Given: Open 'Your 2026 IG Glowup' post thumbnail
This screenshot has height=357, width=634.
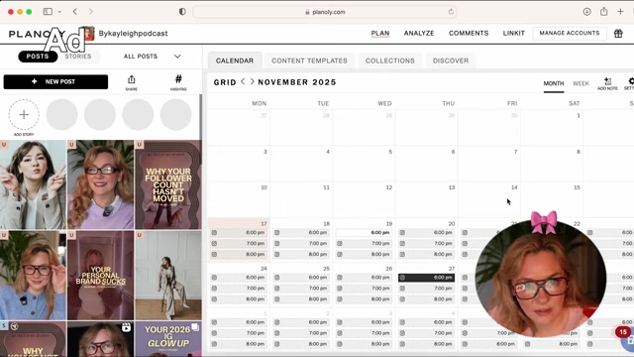Looking at the screenshot, I should (x=168, y=339).
